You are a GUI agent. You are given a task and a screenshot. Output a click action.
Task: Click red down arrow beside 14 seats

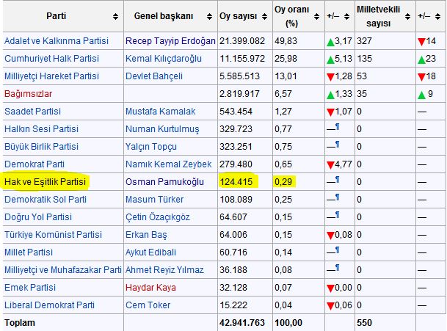[421, 42]
